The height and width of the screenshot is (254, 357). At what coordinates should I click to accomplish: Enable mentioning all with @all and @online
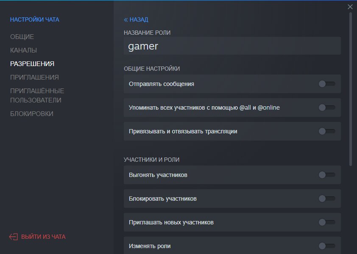[x=327, y=108]
